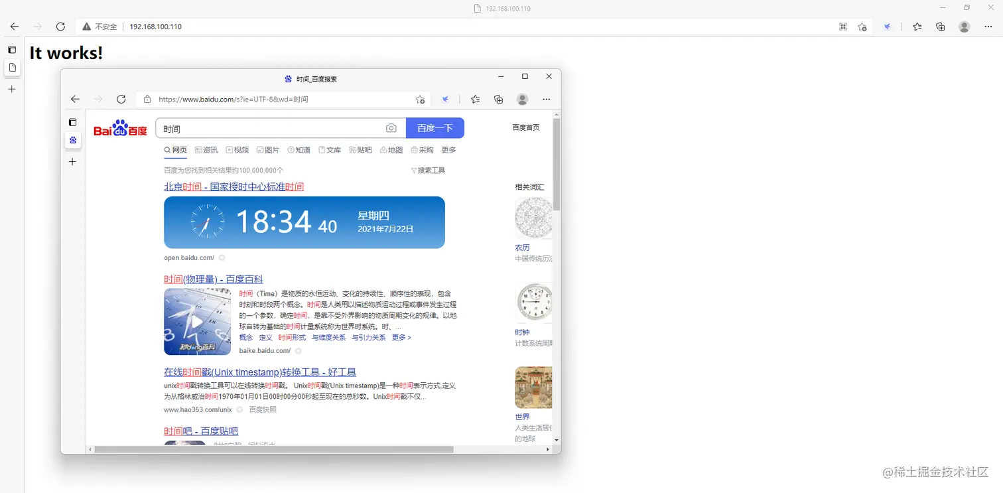
Task: Open the 时间(物理量) - 百度百科 result
Action: coord(214,279)
